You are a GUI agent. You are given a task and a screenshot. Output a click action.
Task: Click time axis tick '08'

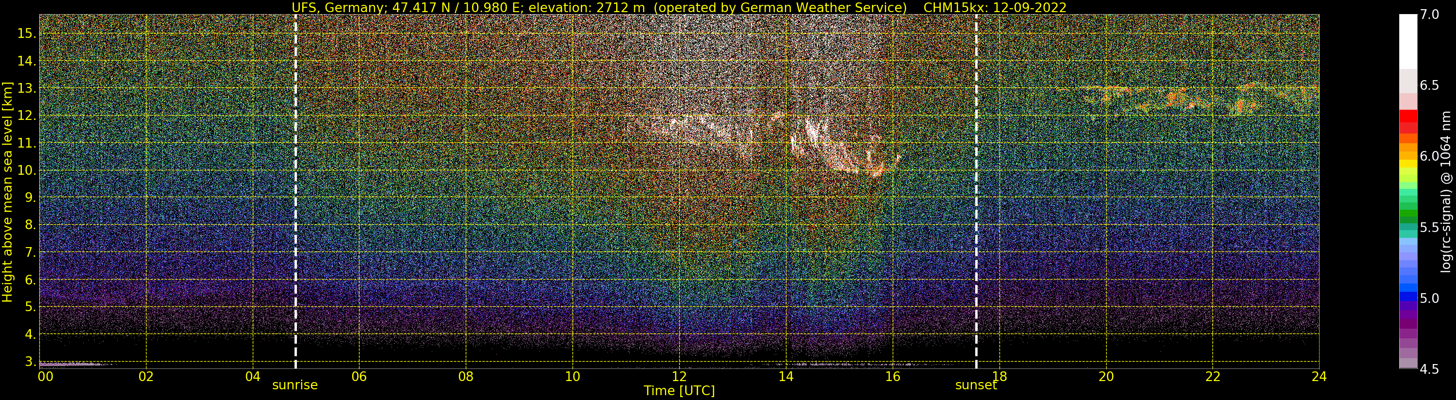click(466, 377)
